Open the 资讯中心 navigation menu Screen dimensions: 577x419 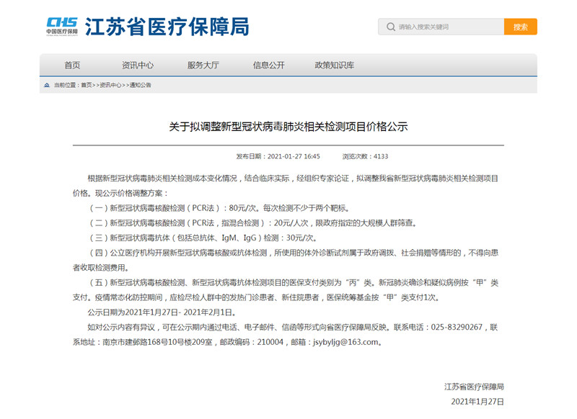(137, 65)
